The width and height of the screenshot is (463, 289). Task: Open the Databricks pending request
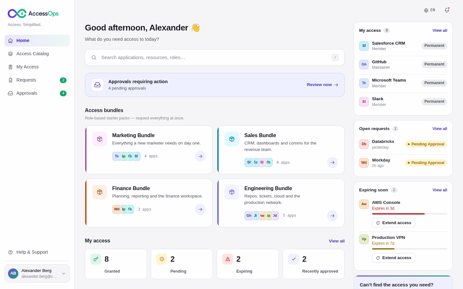point(403,144)
